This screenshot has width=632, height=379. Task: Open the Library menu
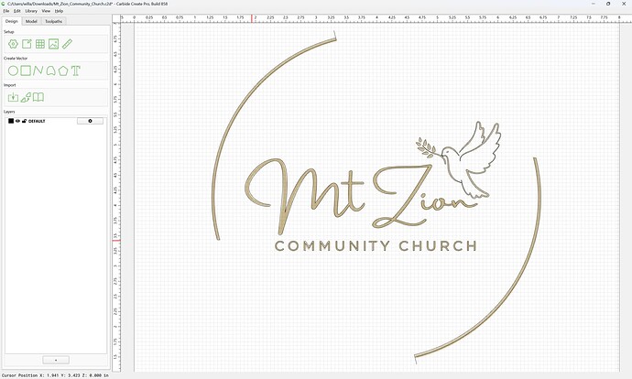(31, 11)
